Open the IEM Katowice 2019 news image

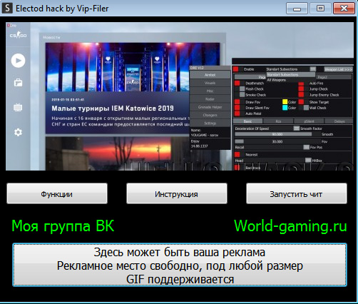pos(118,67)
